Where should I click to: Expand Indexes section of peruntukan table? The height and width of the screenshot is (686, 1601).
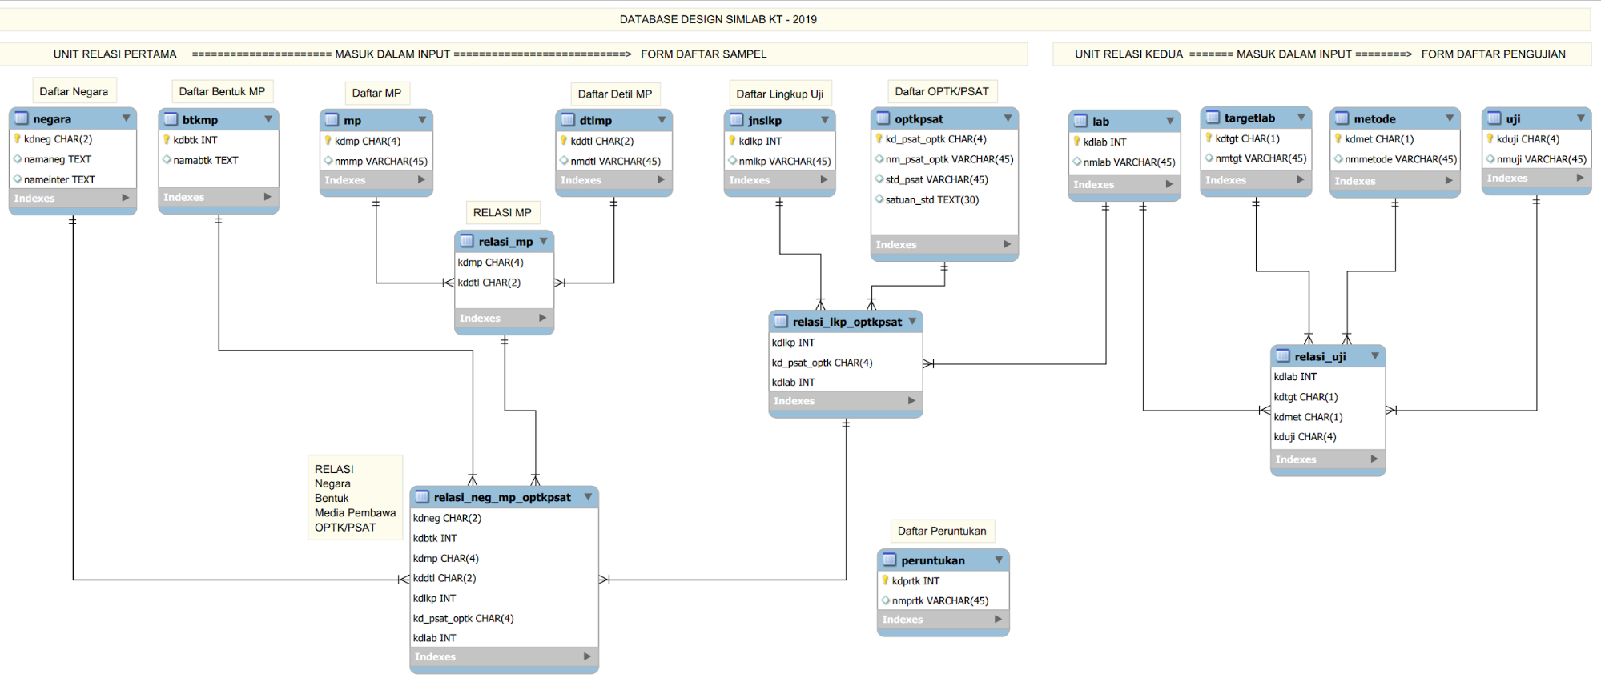998,619
